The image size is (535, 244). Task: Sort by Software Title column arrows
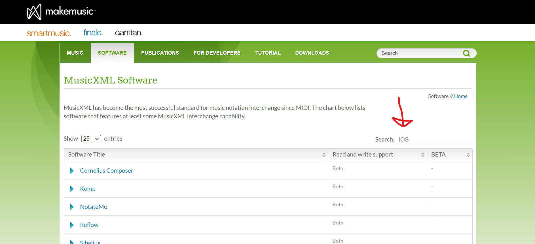(x=323, y=155)
